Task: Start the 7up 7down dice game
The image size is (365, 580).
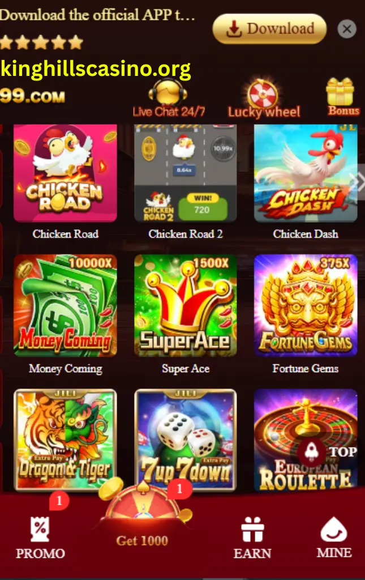Action: [186, 440]
